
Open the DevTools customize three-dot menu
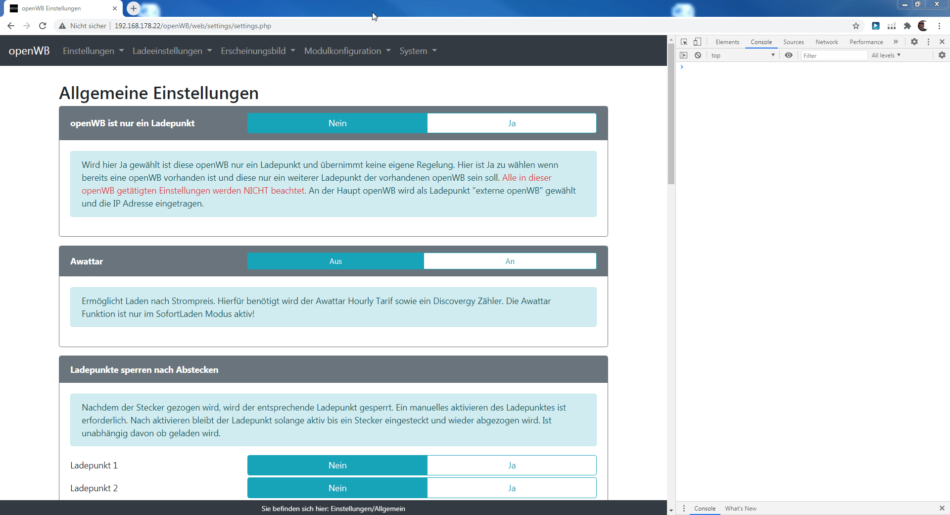click(x=928, y=42)
